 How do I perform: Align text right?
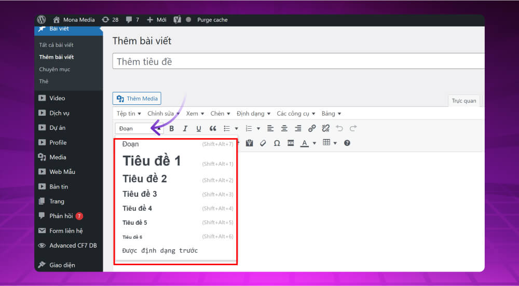[298, 128]
